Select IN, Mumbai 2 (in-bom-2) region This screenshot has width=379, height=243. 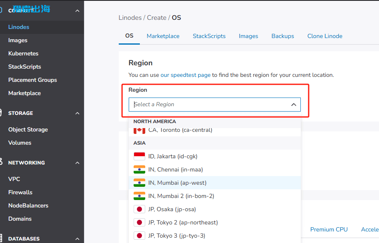tap(215, 196)
